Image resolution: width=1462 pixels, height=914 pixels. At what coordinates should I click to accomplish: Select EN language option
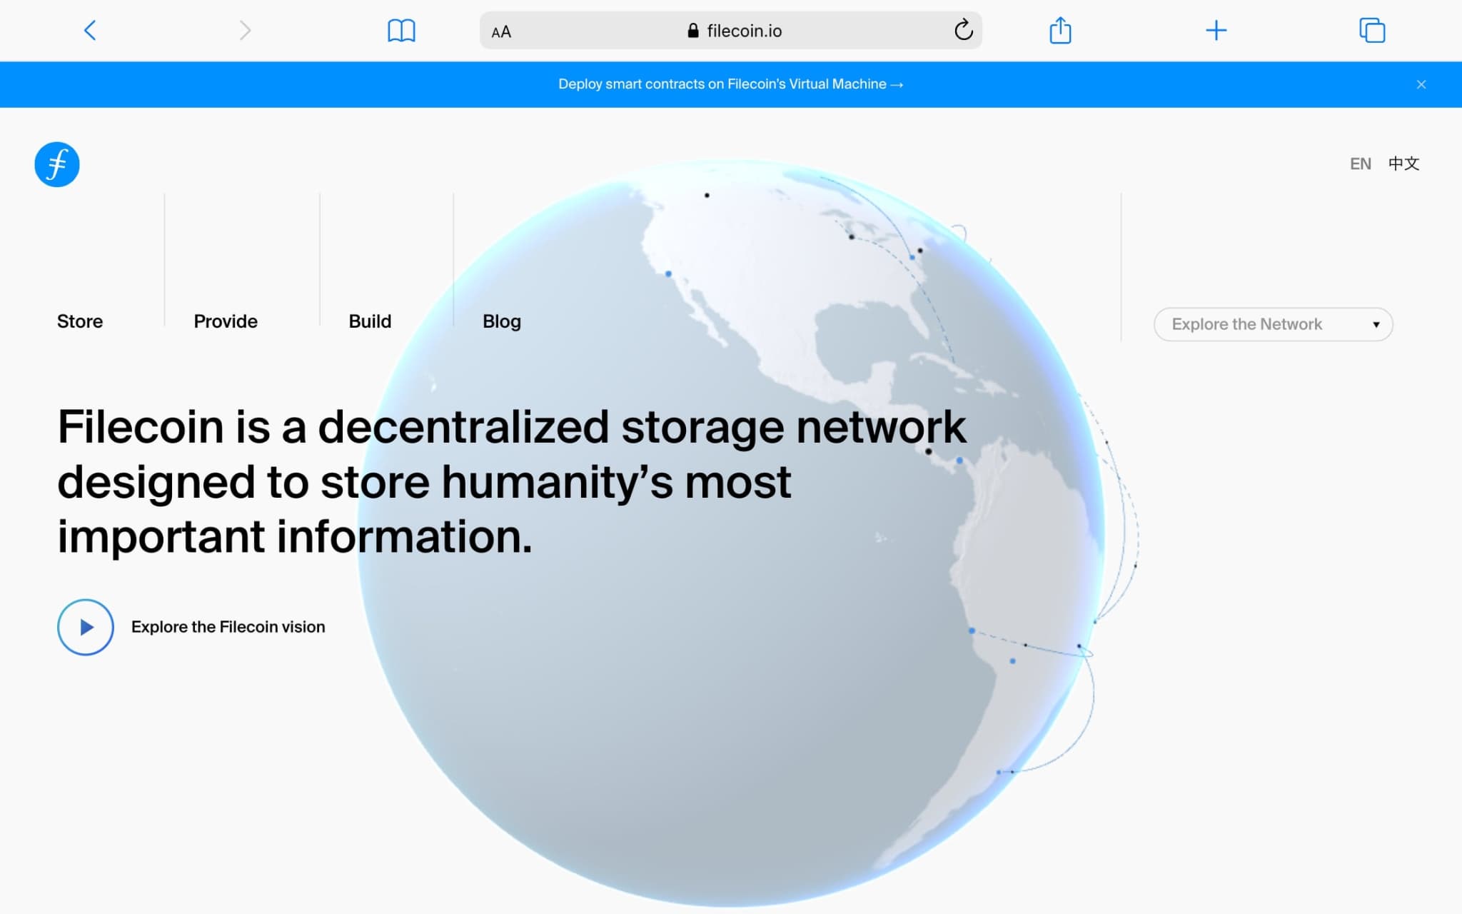coord(1361,164)
